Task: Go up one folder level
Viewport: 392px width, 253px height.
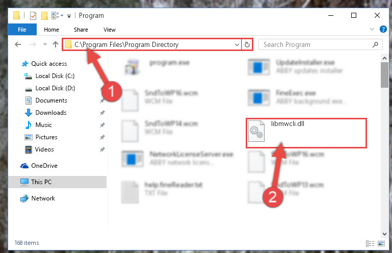Action: tap(56, 44)
